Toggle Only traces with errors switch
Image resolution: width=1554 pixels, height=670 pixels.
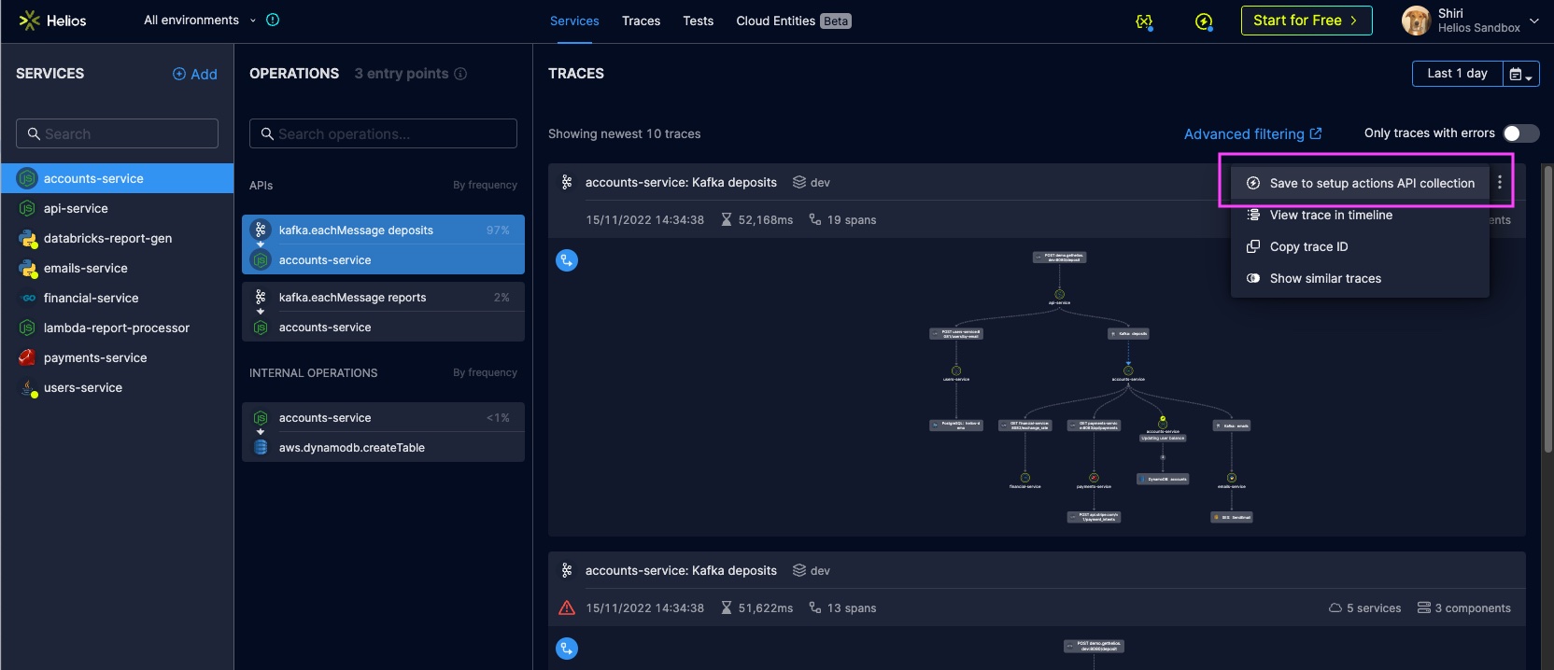[1520, 133]
